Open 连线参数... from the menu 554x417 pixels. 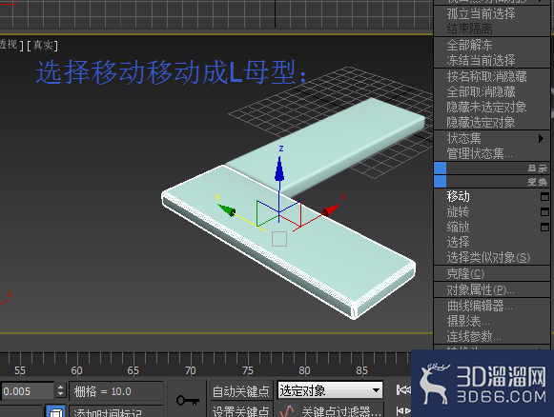(474, 337)
